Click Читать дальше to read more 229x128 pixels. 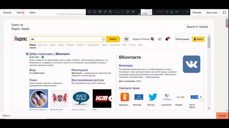(152, 77)
